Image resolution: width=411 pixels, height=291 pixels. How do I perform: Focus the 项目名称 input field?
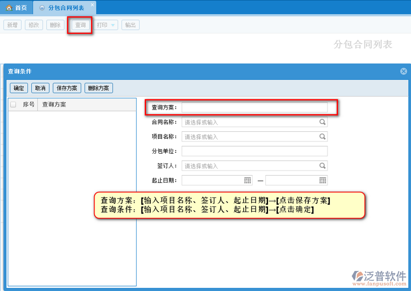tap(254, 136)
